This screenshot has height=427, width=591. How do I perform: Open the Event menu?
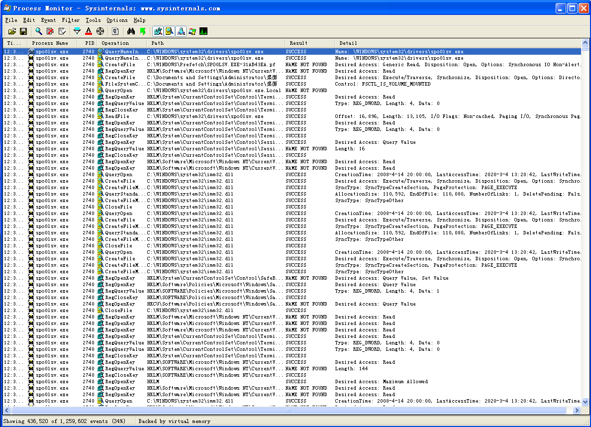48,20
